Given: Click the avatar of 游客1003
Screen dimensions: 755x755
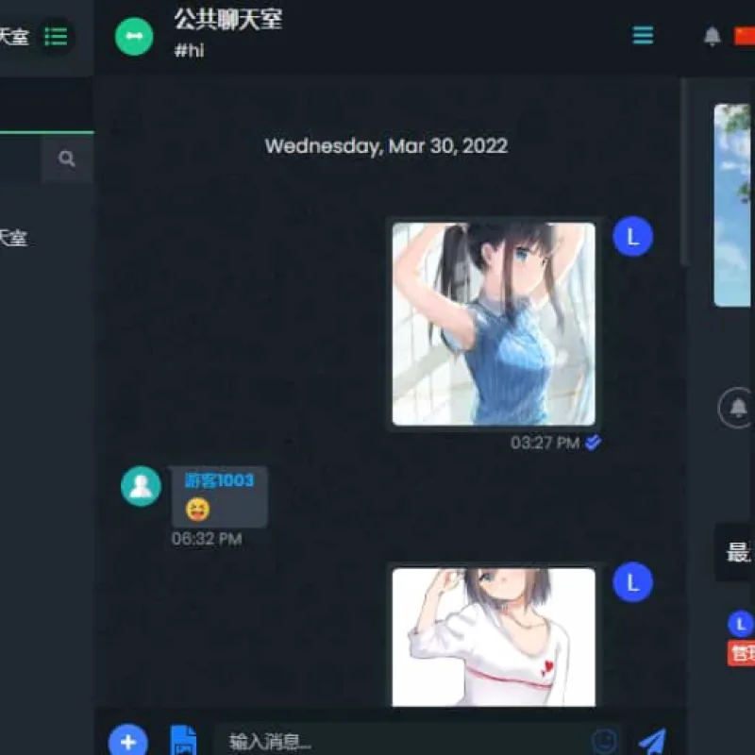Looking at the screenshot, I should (x=141, y=486).
